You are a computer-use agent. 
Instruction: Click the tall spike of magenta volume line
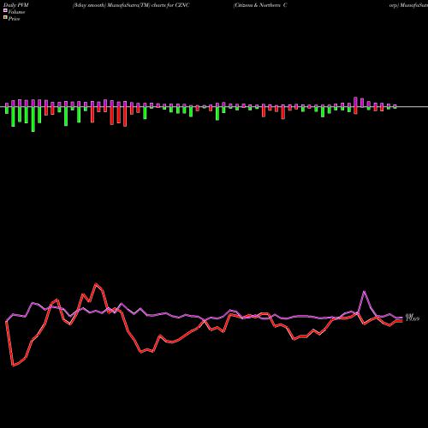click(364, 291)
